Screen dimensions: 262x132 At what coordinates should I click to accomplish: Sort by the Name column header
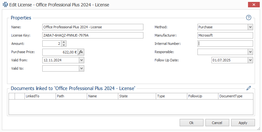pos(102,96)
